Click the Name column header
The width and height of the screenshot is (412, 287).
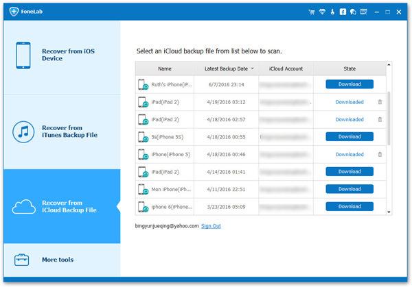(165, 68)
